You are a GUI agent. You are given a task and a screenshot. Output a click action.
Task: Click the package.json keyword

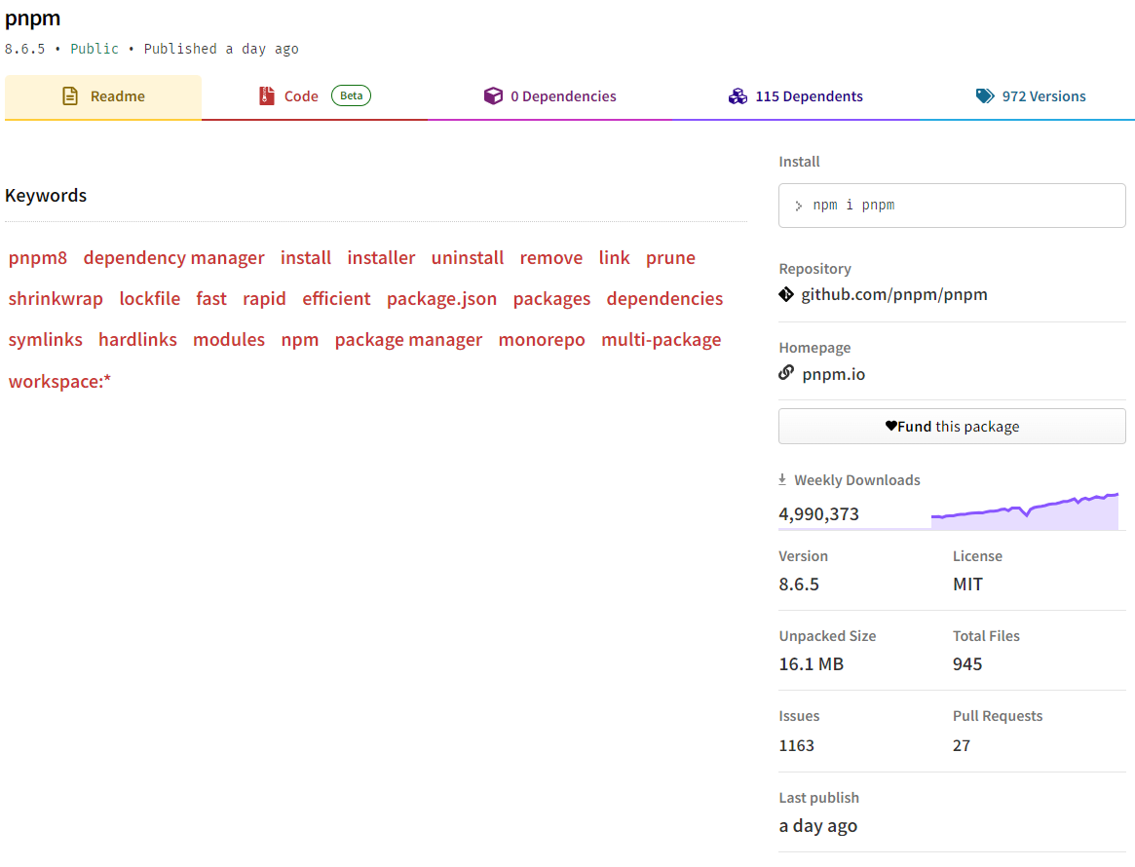441,299
